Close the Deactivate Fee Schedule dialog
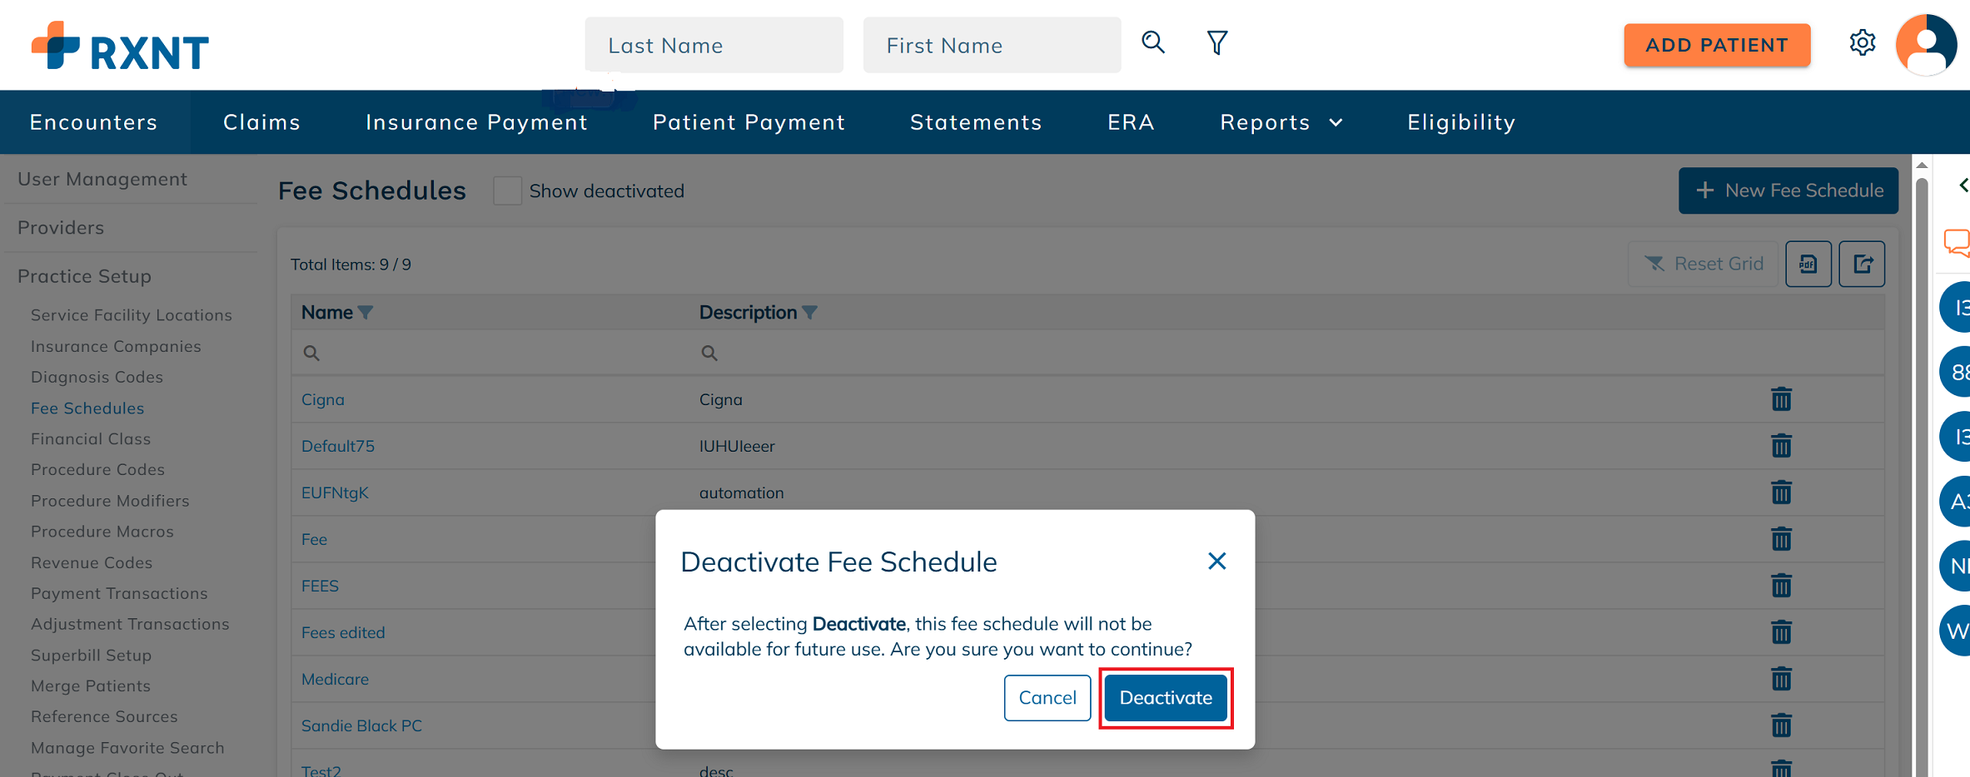This screenshot has width=1970, height=777. [x=1217, y=562]
